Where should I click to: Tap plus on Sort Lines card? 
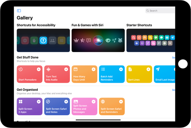click(x=148, y=69)
